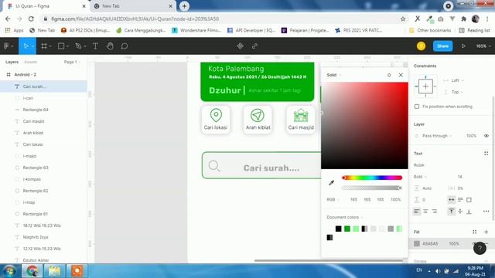Select the Pen tool

pos(78,46)
